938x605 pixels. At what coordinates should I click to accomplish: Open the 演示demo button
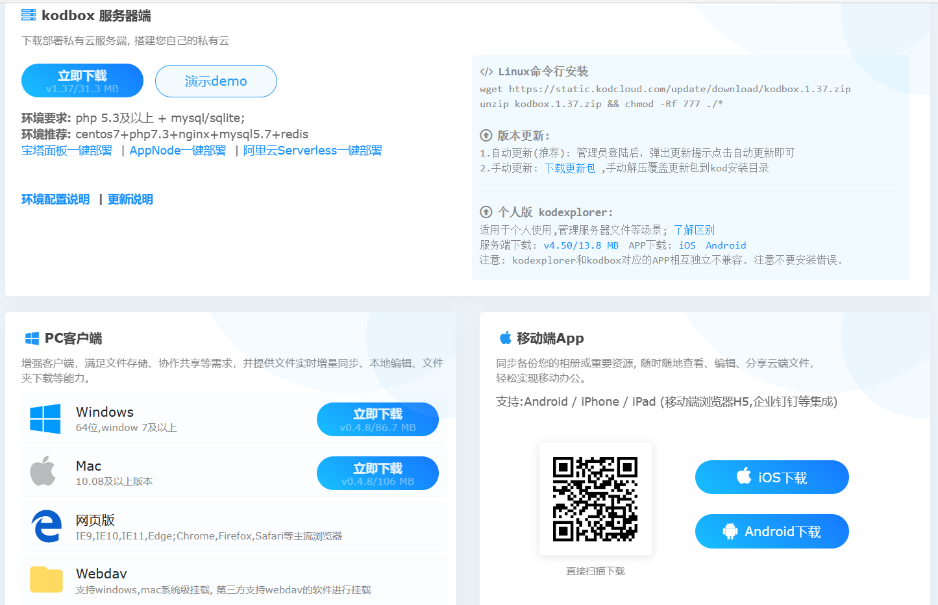point(216,81)
